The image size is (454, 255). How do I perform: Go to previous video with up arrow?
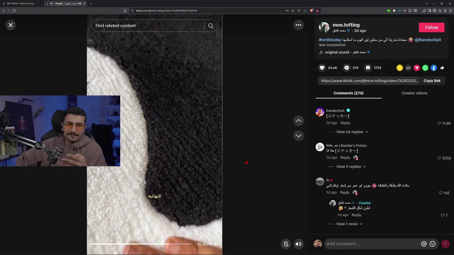point(299,121)
